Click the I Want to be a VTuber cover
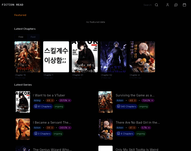191x151 pixels. click(x=23, y=102)
